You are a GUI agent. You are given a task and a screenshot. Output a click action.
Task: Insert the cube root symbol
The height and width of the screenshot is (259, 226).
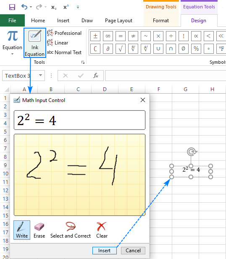(133, 49)
